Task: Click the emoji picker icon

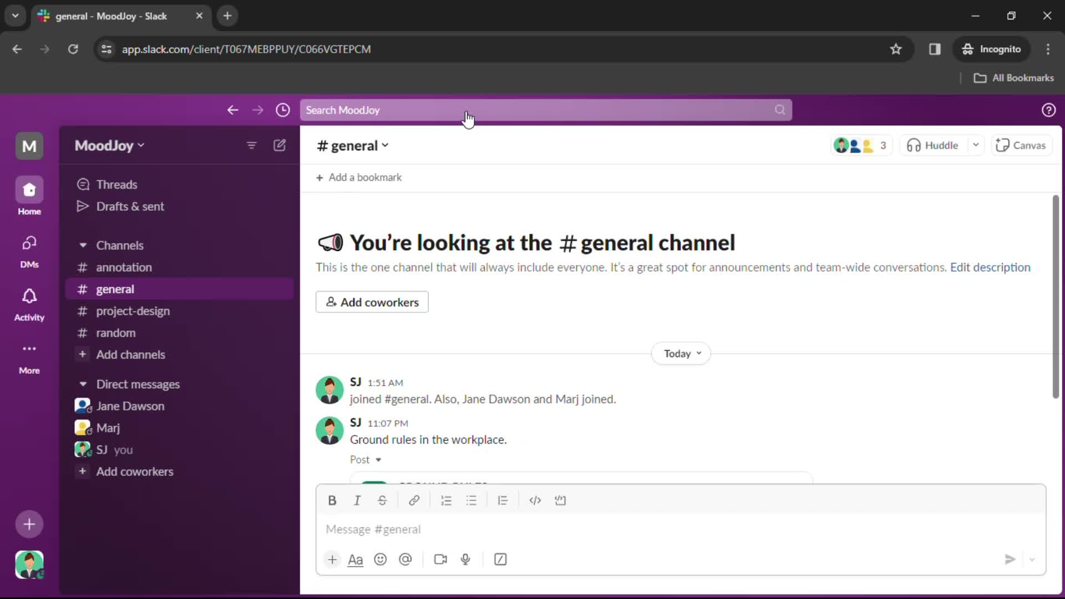Action: [x=381, y=560]
